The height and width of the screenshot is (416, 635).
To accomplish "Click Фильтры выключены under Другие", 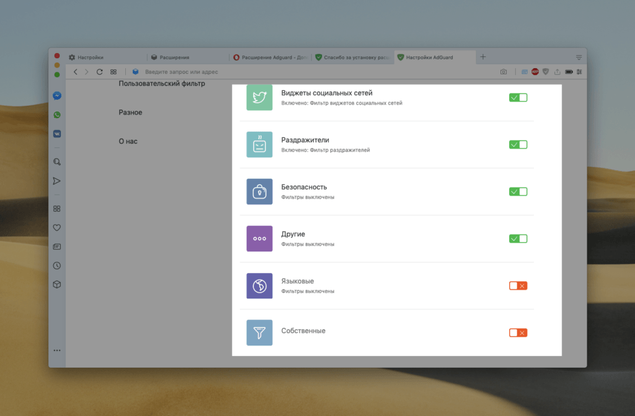I will pyautogui.click(x=308, y=244).
